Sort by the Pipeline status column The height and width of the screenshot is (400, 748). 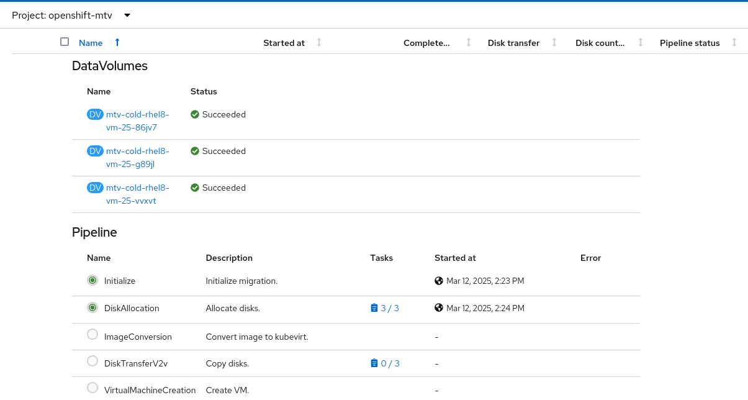pos(690,43)
